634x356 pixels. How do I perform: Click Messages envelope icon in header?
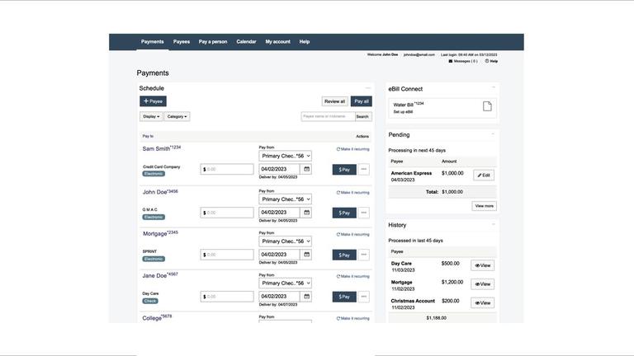[451, 61]
